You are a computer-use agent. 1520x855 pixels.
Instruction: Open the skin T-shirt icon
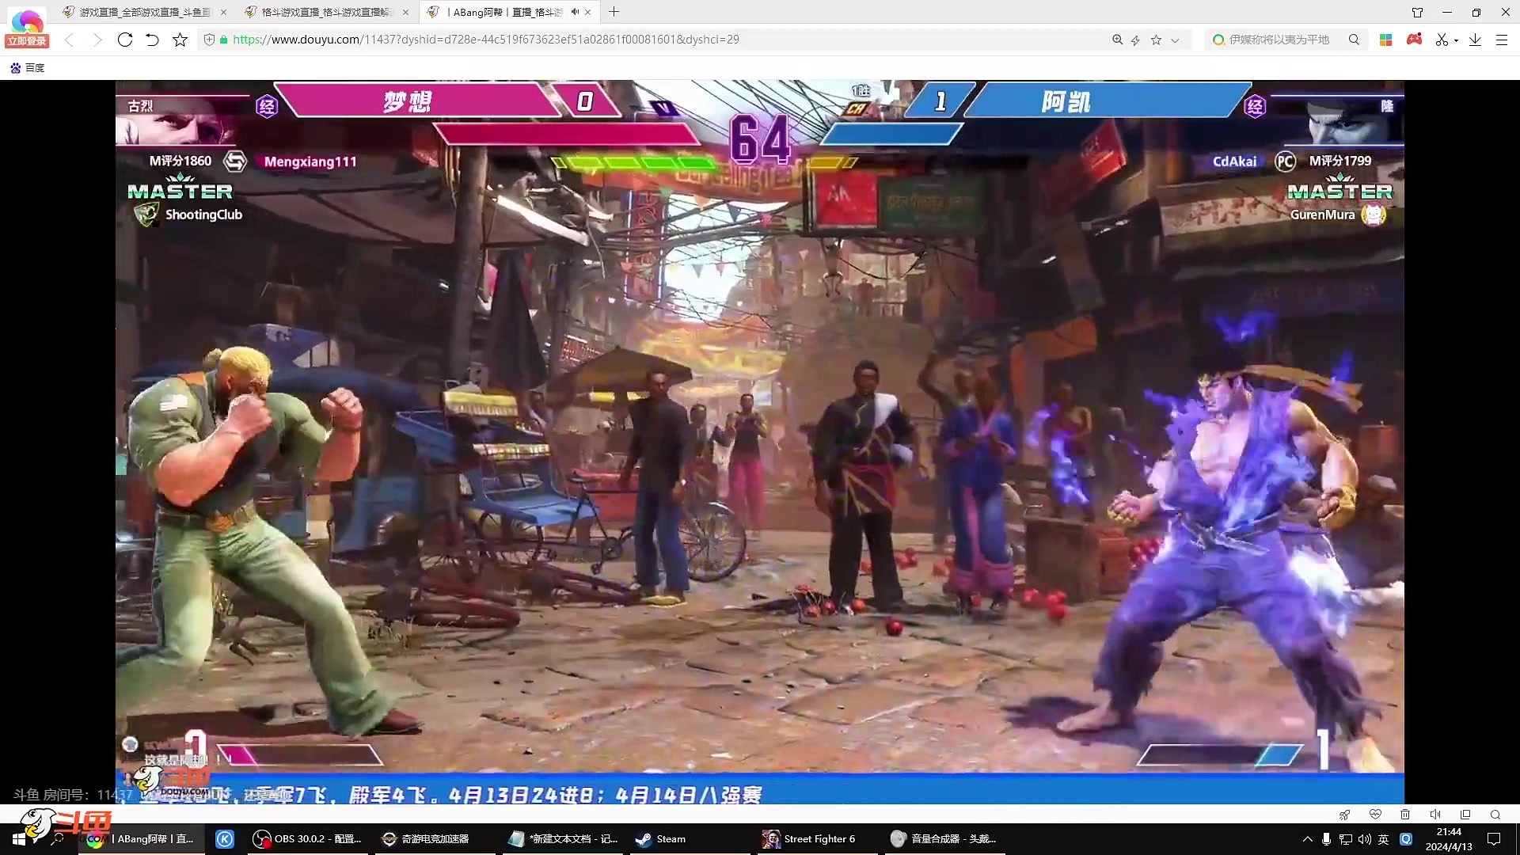1417,12
